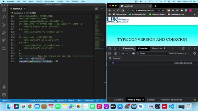Viewport: 198px width, 111px height.
Task: Show more DevTools tabs
Action: [172, 48]
